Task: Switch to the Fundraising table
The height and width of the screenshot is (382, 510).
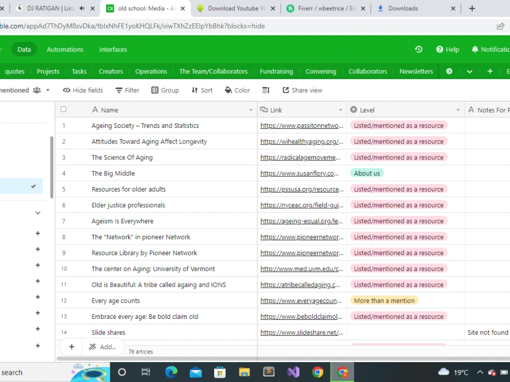Action: pyautogui.click(x=276, y=71)
